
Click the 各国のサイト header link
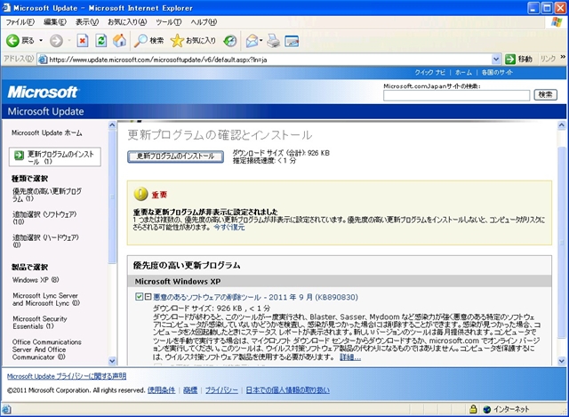click(497, 72)
